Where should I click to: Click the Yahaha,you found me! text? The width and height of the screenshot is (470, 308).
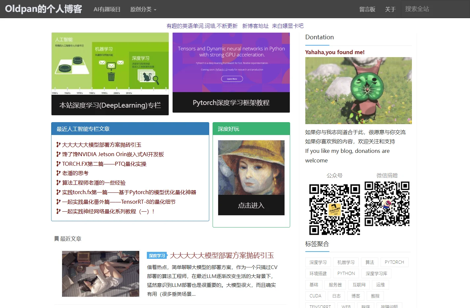pyautogui.click(x=335, y=52)
